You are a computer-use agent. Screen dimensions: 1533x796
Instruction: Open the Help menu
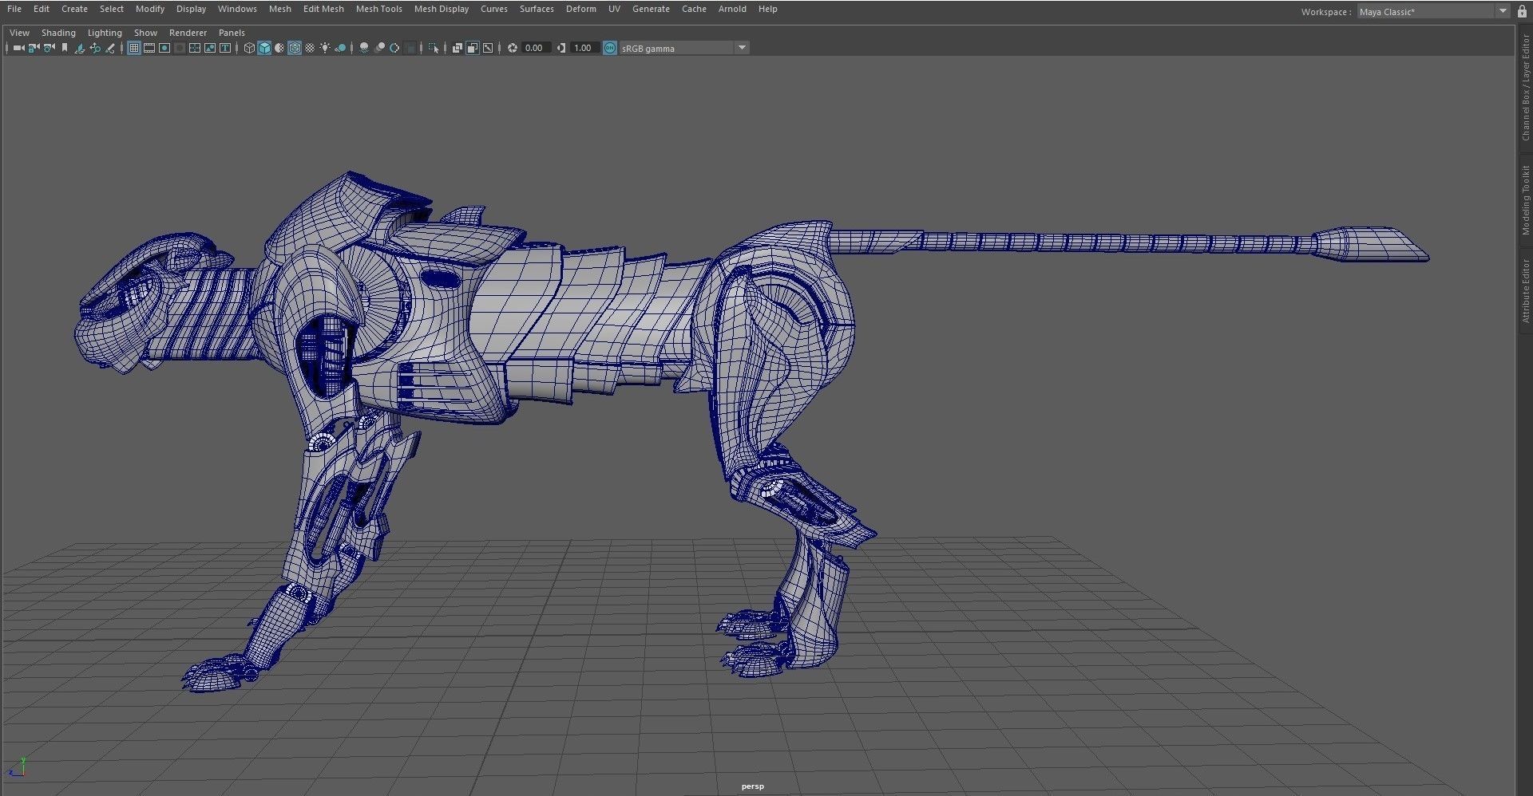coord(768,9)
